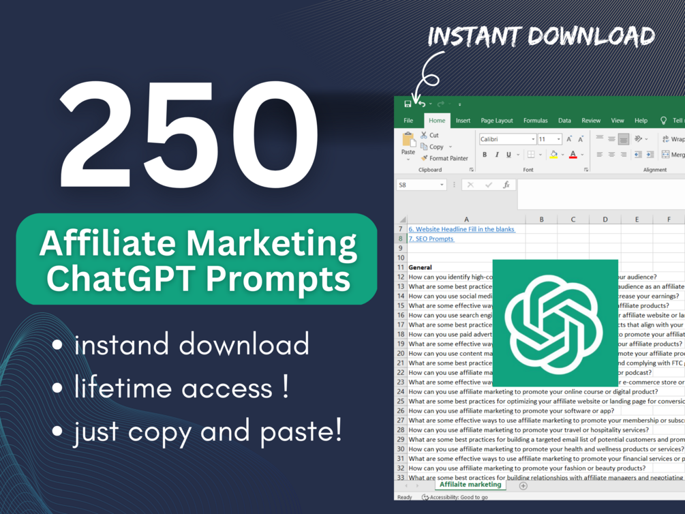
Task: Click the greyed Redo arrow icon
Action: (441, 104)
